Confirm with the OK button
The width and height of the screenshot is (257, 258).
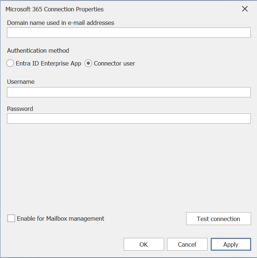[144, 244]
